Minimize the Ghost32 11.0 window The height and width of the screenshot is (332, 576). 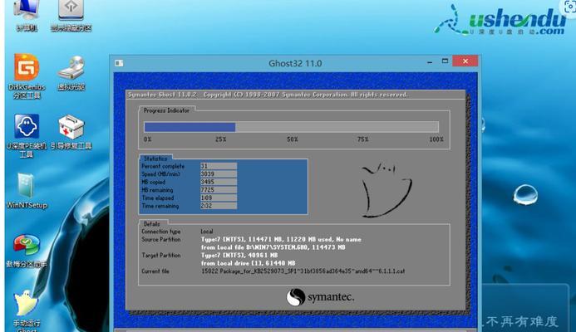[x=430, y=61]
